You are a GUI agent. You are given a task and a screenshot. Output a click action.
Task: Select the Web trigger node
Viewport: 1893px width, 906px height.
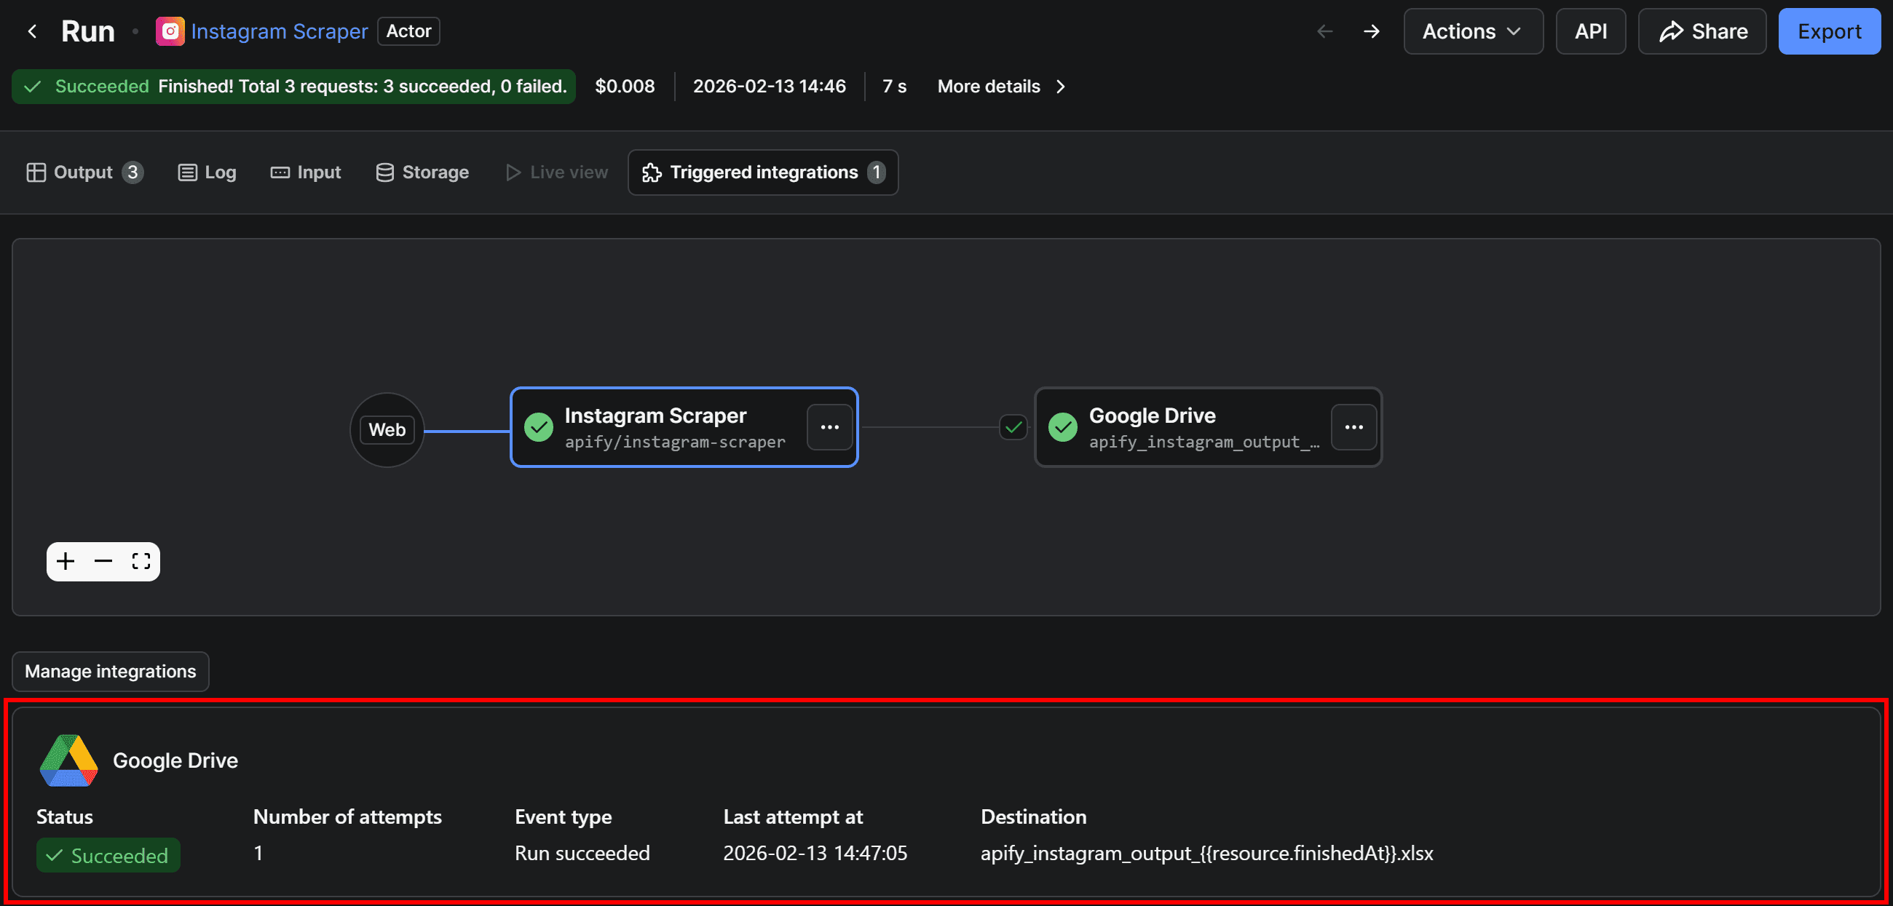pyautogui.click(x=386, y=429)
